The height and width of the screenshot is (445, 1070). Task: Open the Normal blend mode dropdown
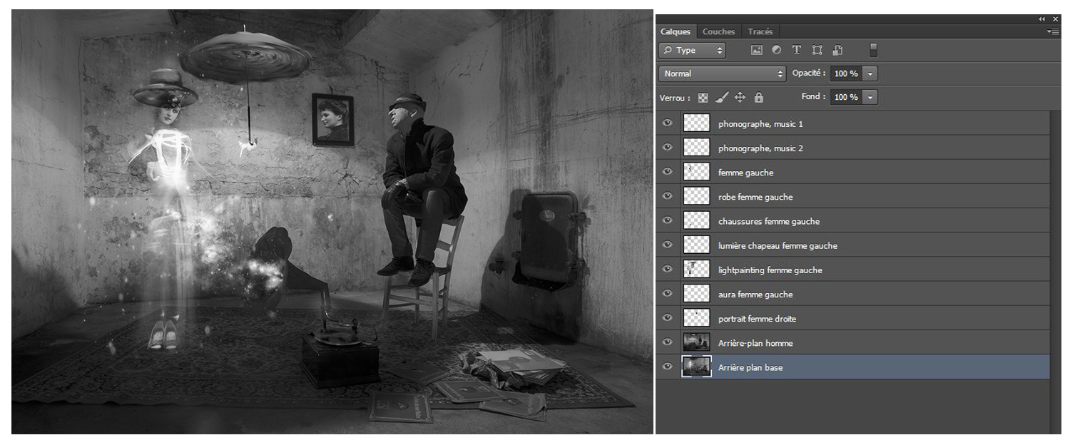(x=722, y=73)
